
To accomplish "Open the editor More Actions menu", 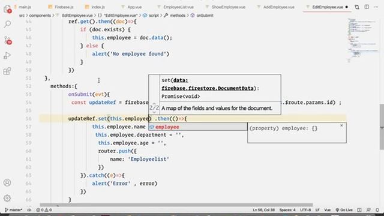I will (376, 7).
